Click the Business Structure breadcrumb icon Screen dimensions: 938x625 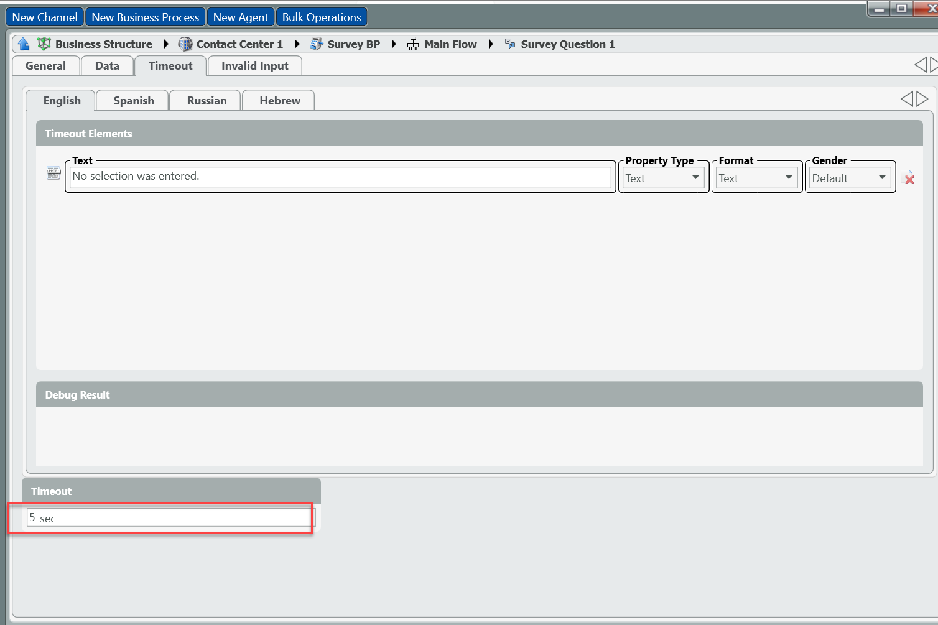point(44,44)
